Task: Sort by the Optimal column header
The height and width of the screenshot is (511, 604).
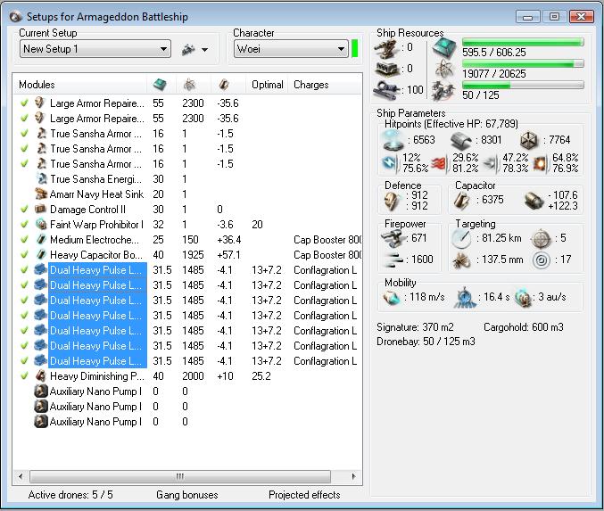Action: click(268, 85)
